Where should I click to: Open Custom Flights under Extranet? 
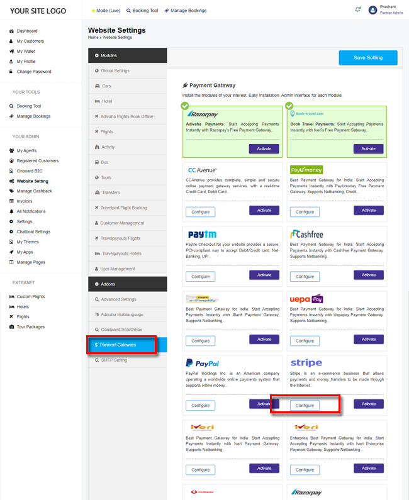click(x=31, y=297)
